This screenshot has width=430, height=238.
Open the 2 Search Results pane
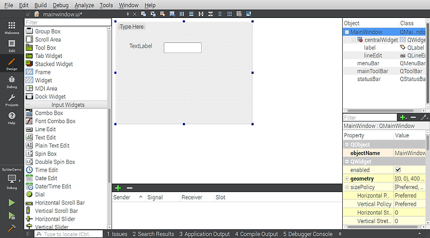pos(153,234)
